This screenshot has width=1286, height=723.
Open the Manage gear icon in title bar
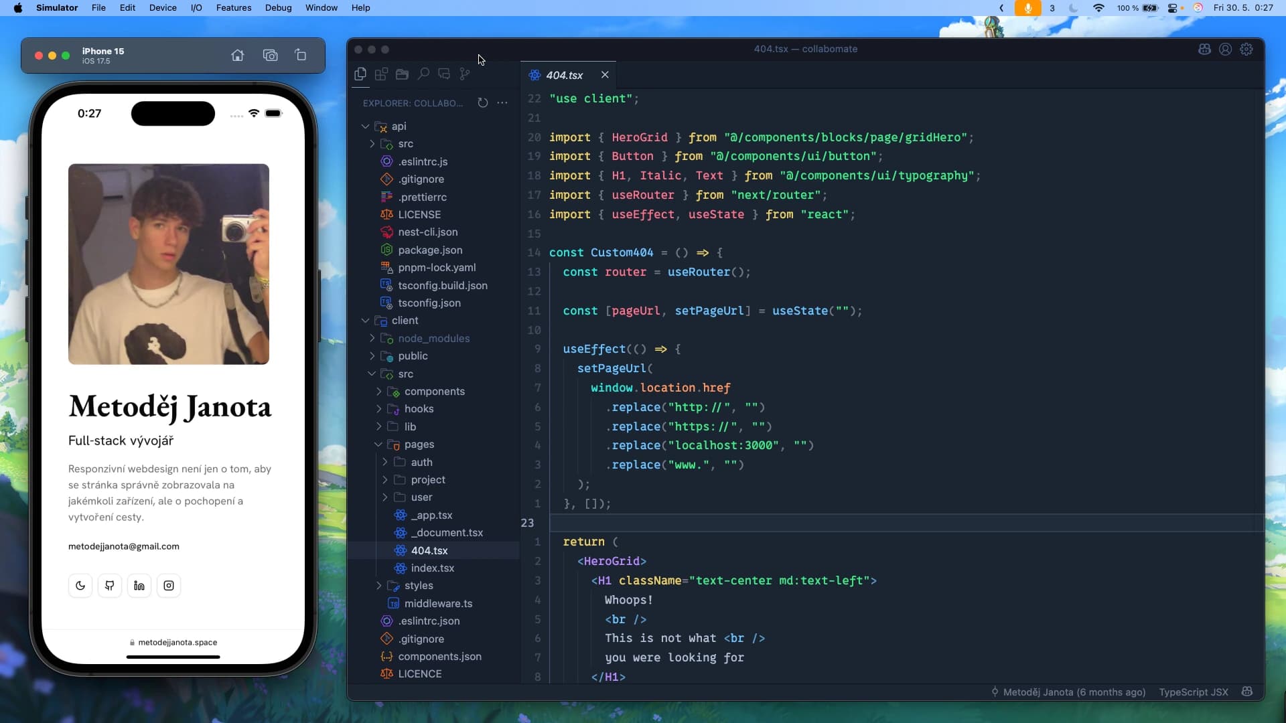(1246, 49)
